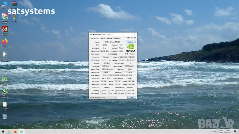Toggle the Ray Tracing checkbox
The image size is (239, 134).
(x=109, y=93)
